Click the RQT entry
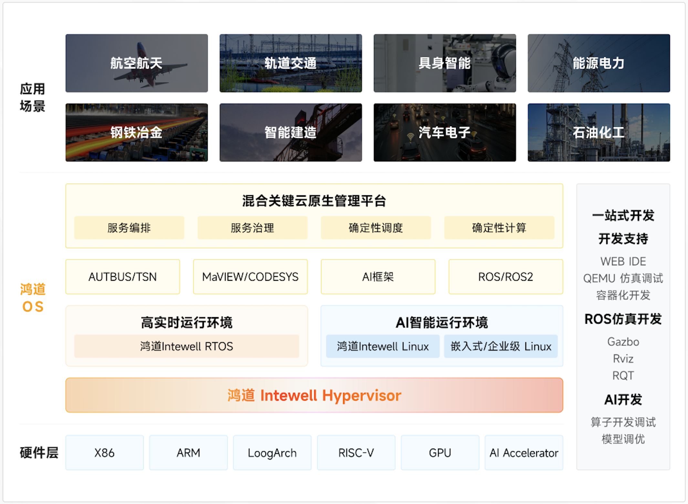688x504 pixels. coord(623,376)
